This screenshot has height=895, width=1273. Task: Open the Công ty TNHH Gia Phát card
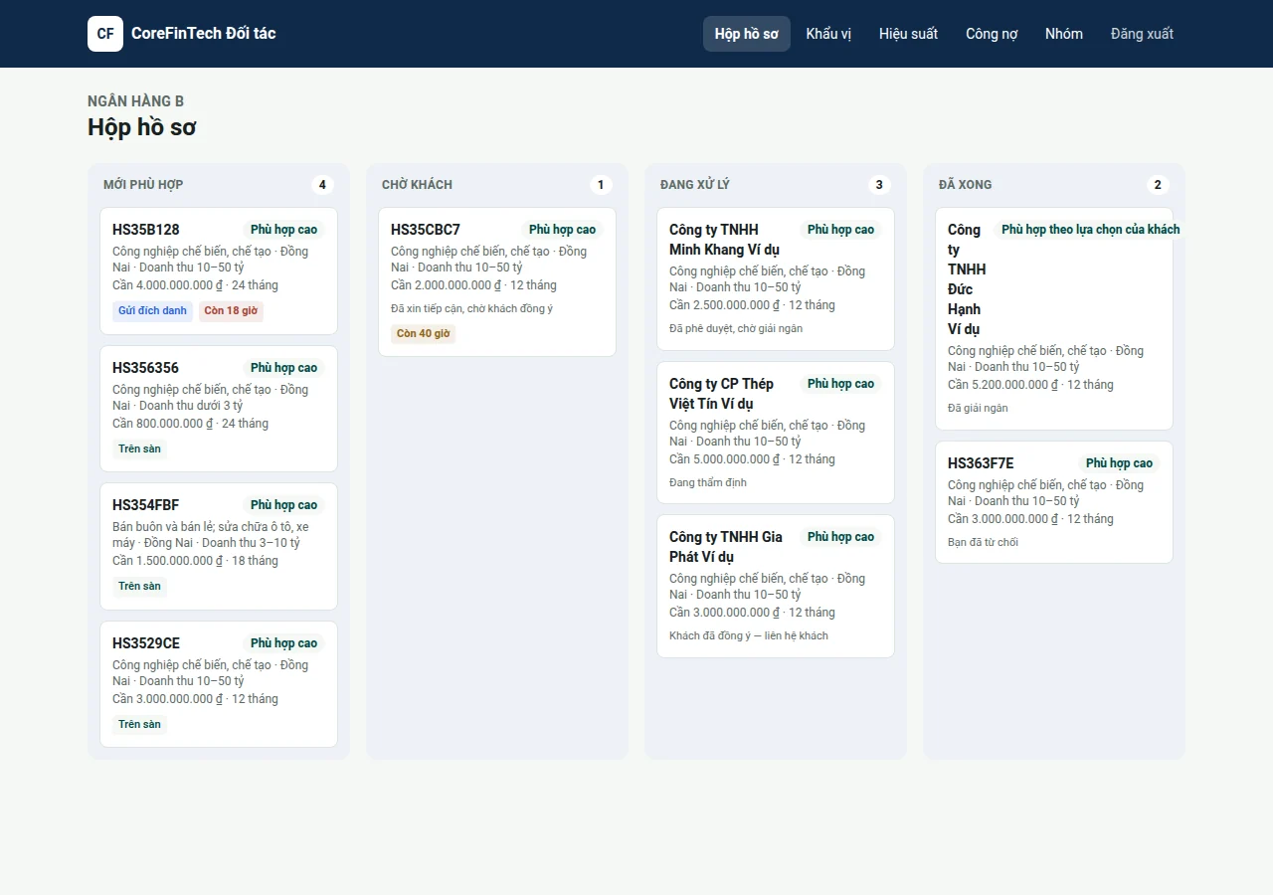776,586
